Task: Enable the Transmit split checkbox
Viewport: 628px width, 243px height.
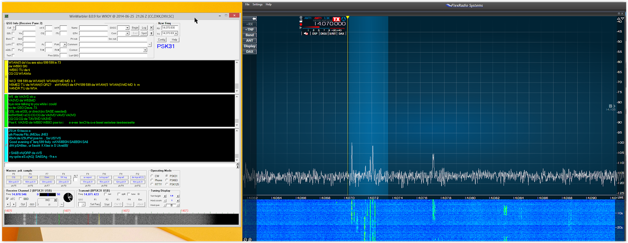Action: pyautogui.click(x=119, y=194)
